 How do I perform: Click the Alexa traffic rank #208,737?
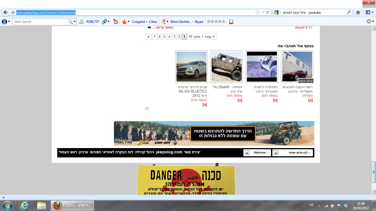pyautogui.click(x=92, y=22)
